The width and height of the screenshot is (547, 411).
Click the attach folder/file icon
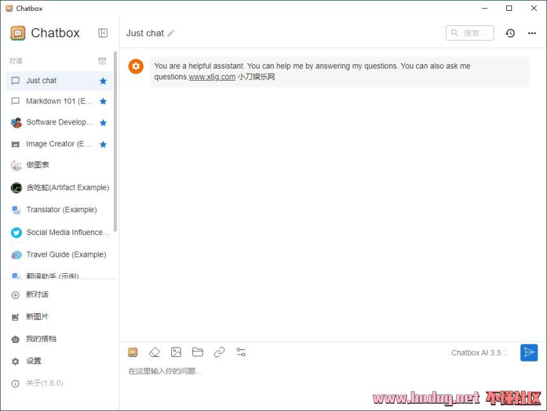198,352
